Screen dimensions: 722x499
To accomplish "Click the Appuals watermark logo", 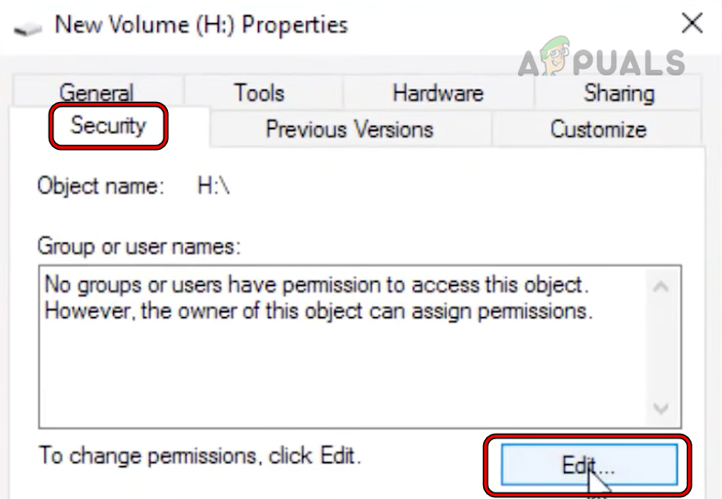I will 602,62.
